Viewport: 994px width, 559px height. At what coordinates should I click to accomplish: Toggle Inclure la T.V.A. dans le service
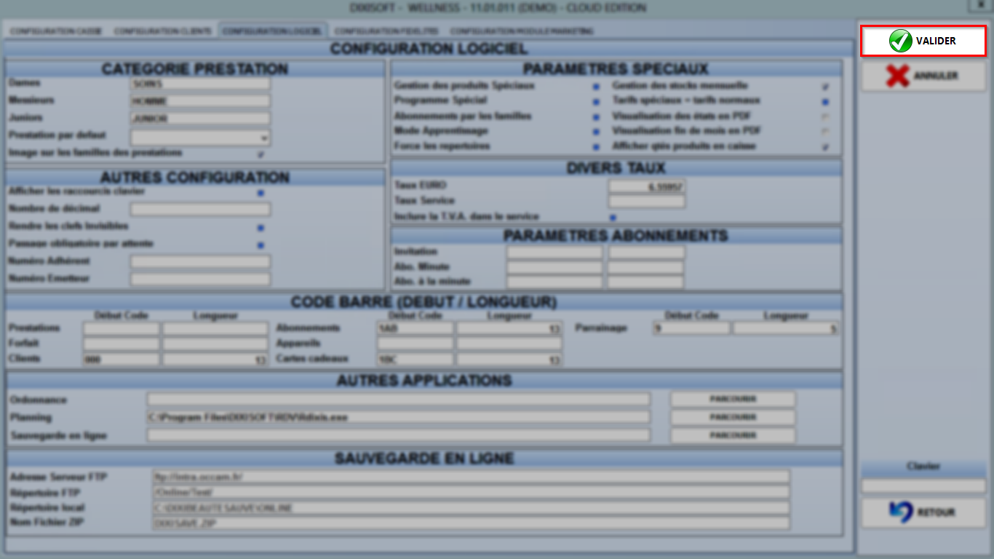pos(613,218)
